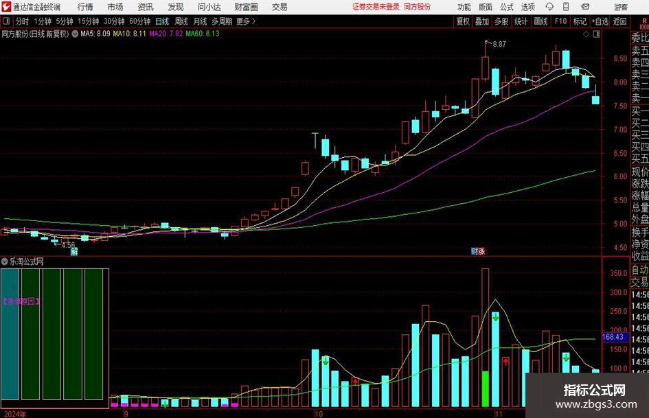Click the mobile phone icon
The height and width of the screenshot is (418, 649).
(x=566, y=7)
